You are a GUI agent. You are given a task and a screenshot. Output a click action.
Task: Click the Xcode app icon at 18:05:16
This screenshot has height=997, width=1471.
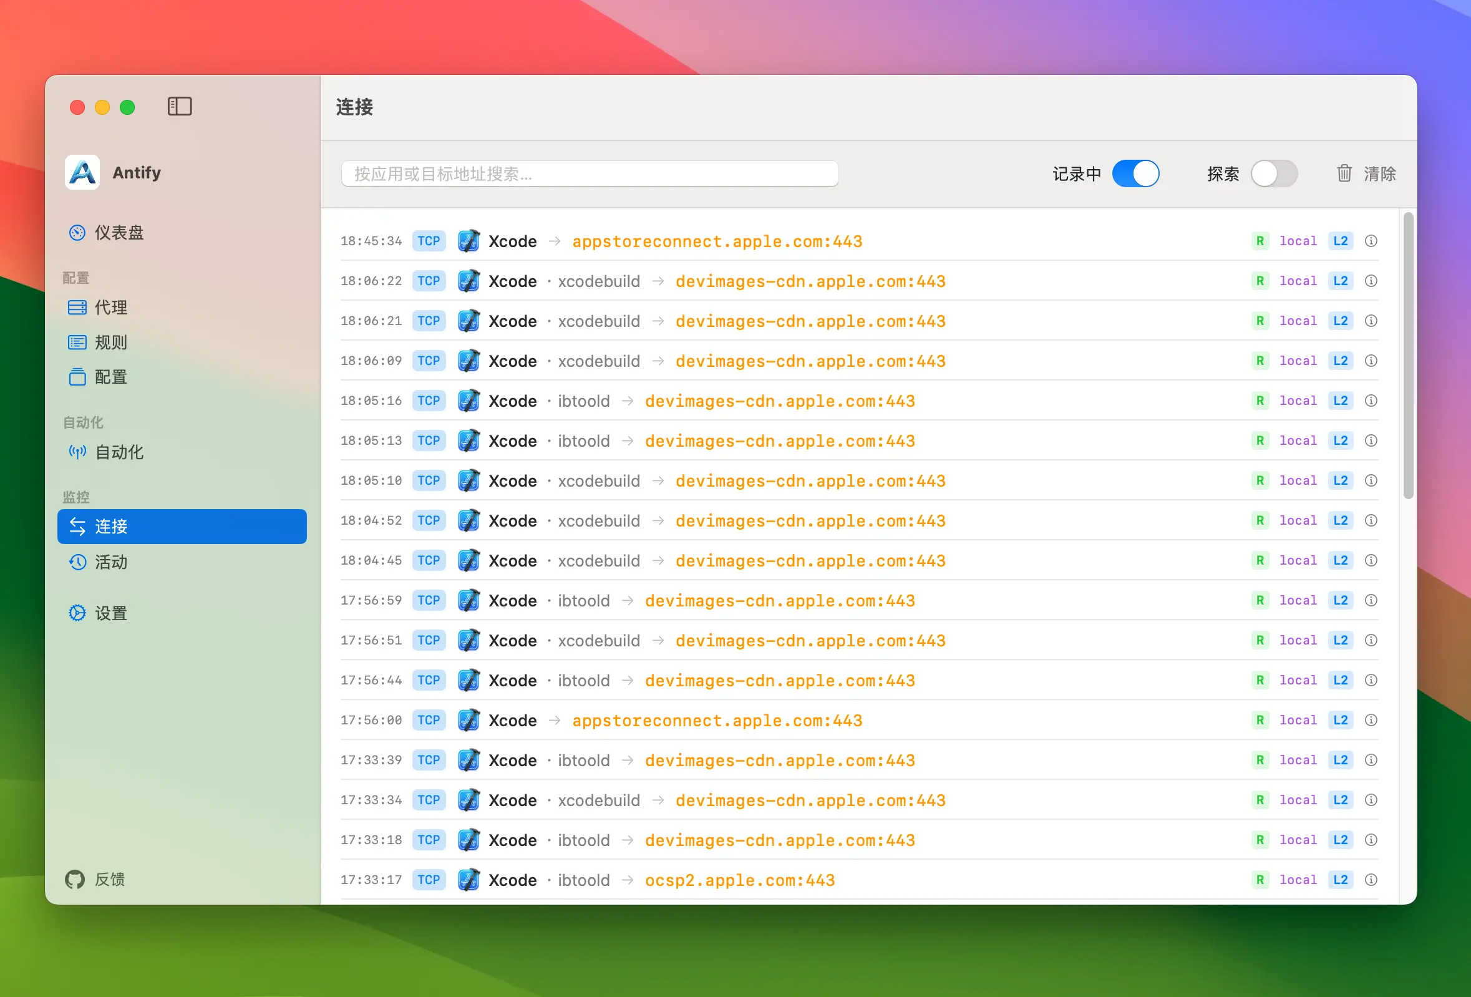tap(468, 401)
